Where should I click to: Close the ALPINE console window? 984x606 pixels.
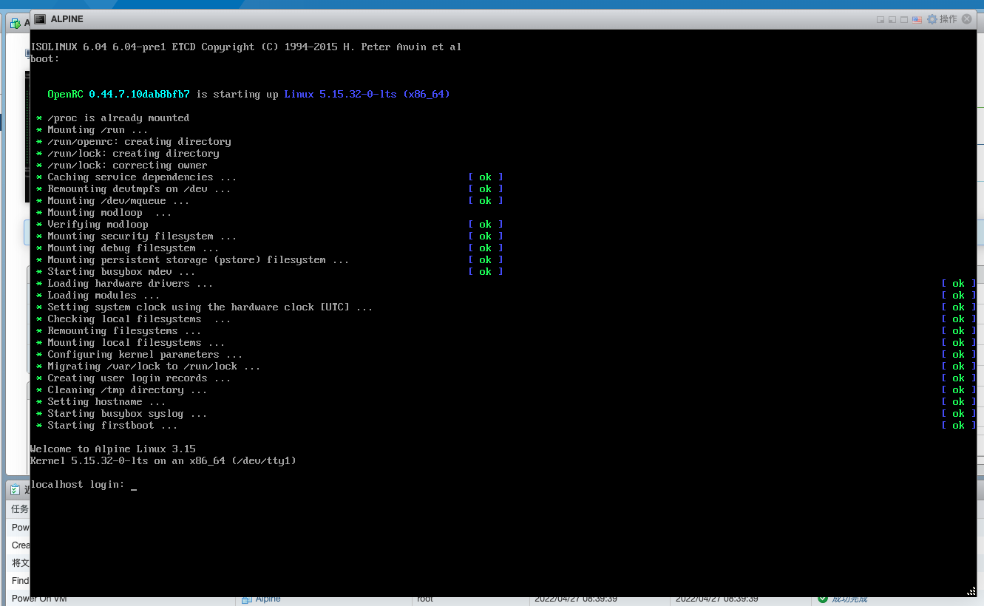point(967,19)
